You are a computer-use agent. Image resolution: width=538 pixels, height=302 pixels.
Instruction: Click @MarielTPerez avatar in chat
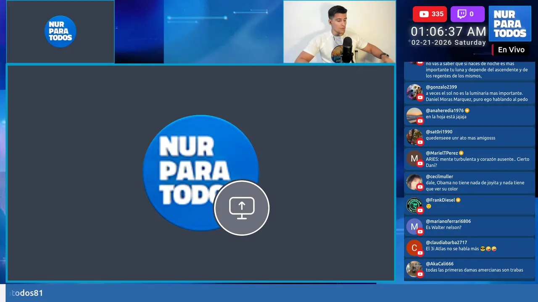(x=414, y=158)
